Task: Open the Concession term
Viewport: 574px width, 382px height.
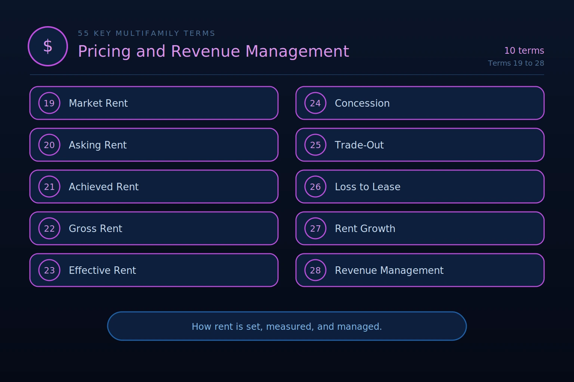Action: (x=420, y=103)
